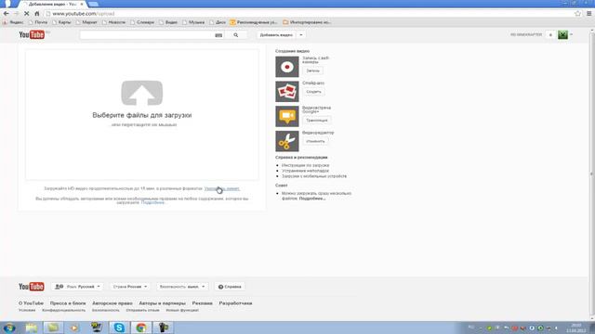The image size is (595, 334).
Task: Open the Новости bookmark
Action: [113, 22]
